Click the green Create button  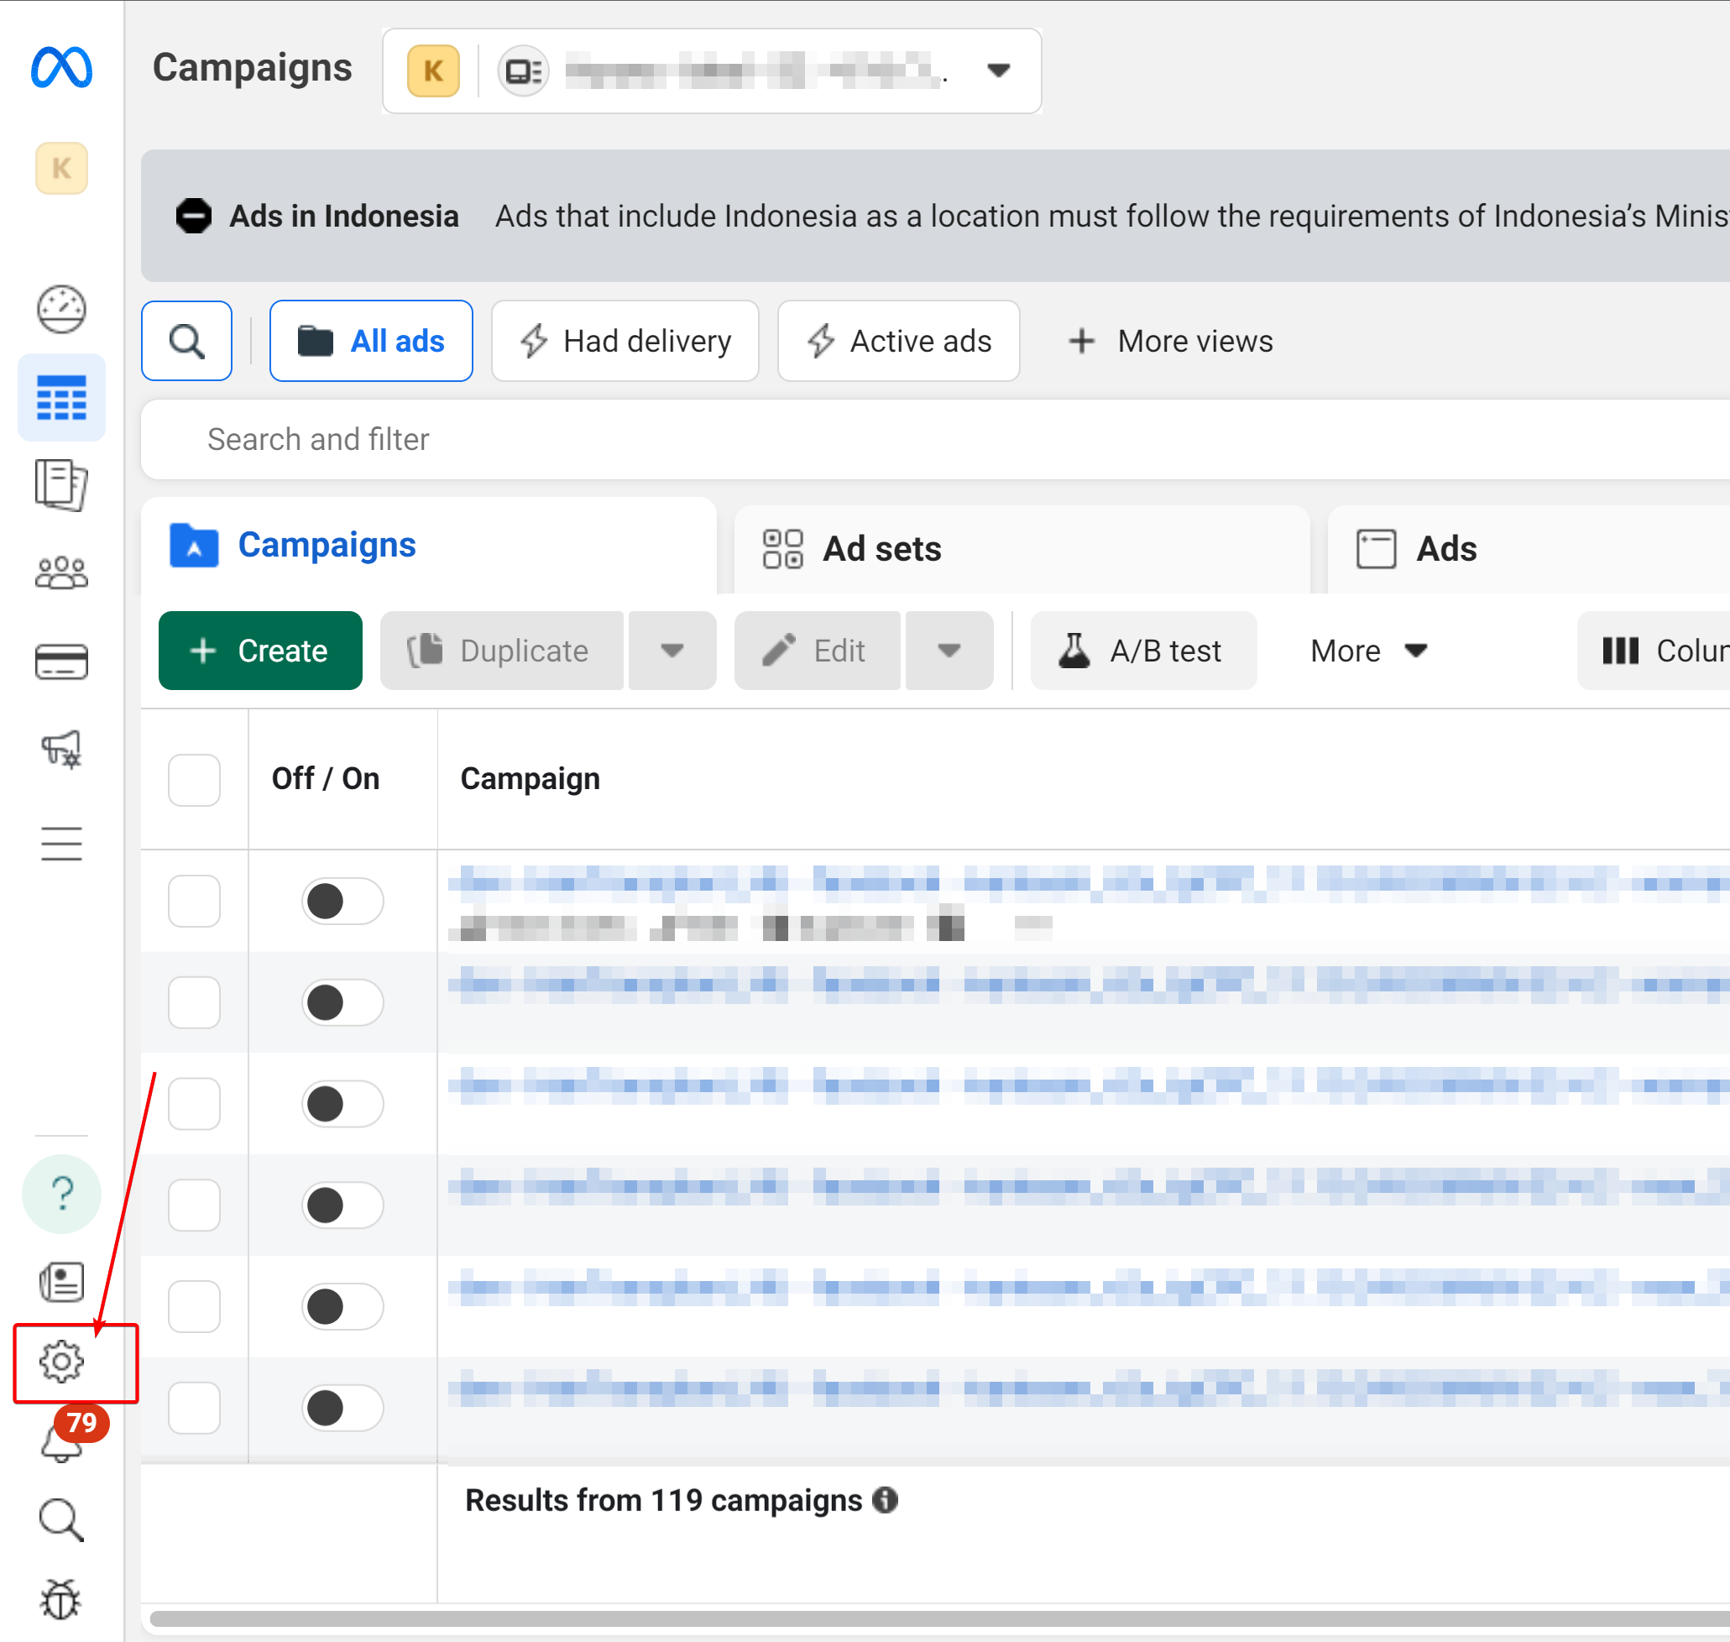(260, 651)
